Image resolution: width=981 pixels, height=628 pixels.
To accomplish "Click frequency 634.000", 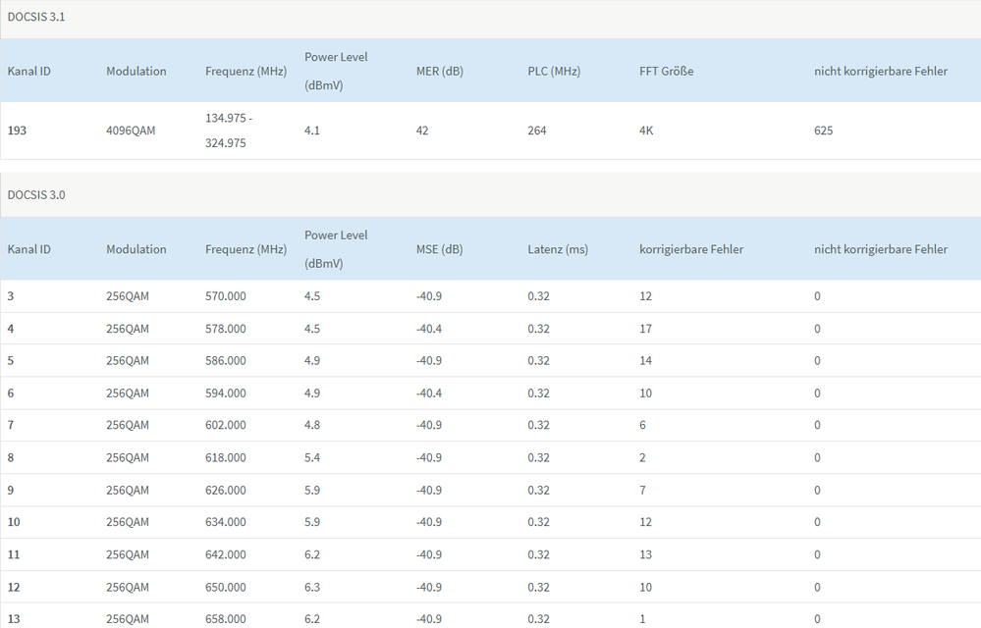I will [x=225, y=522].
